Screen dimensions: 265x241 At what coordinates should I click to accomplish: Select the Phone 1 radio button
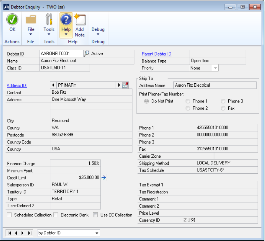coord(188,101)
